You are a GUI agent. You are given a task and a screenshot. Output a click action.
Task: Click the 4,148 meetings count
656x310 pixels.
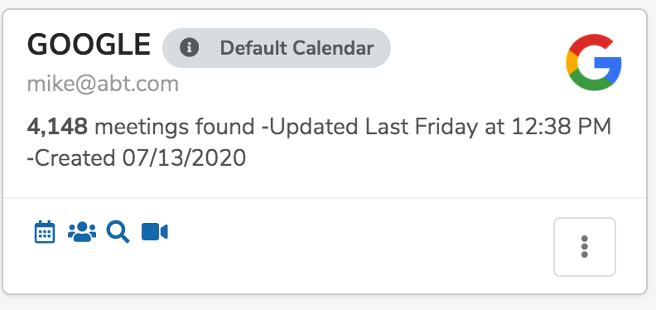point(57,127)
